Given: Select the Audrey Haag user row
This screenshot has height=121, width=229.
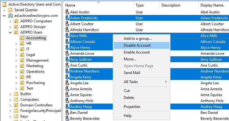Looking at the screenshot, I should (81, 107).
